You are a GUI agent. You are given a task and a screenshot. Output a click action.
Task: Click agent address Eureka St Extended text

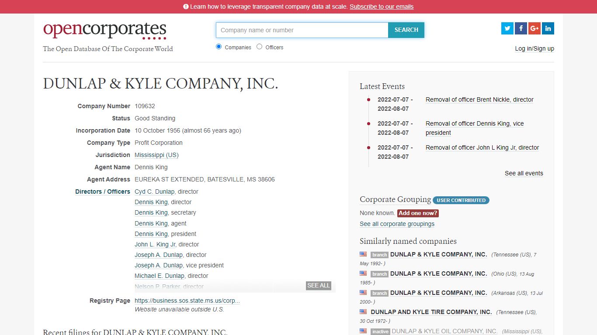(x=205, y=179)
